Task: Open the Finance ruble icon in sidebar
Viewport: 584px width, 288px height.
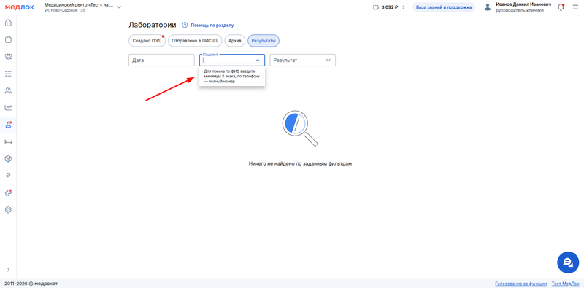Action: (8, 176)
